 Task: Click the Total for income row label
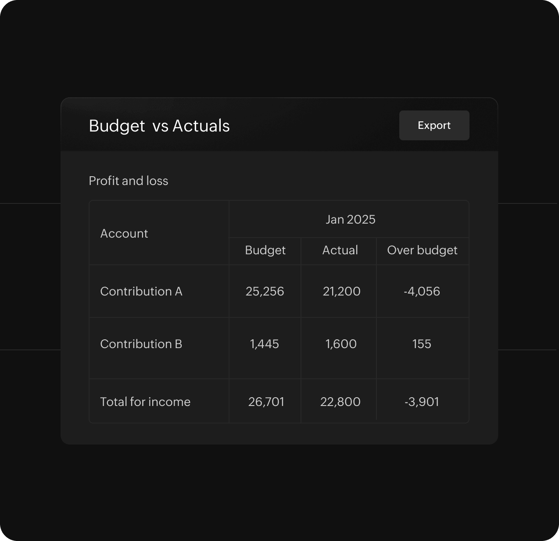(145, 402)
